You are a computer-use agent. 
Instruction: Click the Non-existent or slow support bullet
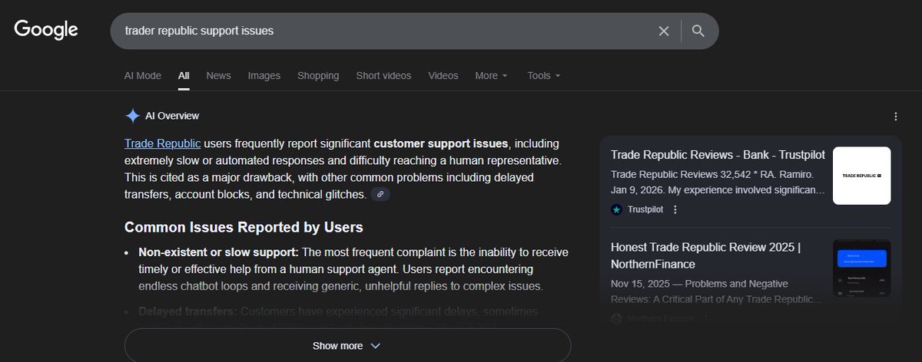[354, 269]
